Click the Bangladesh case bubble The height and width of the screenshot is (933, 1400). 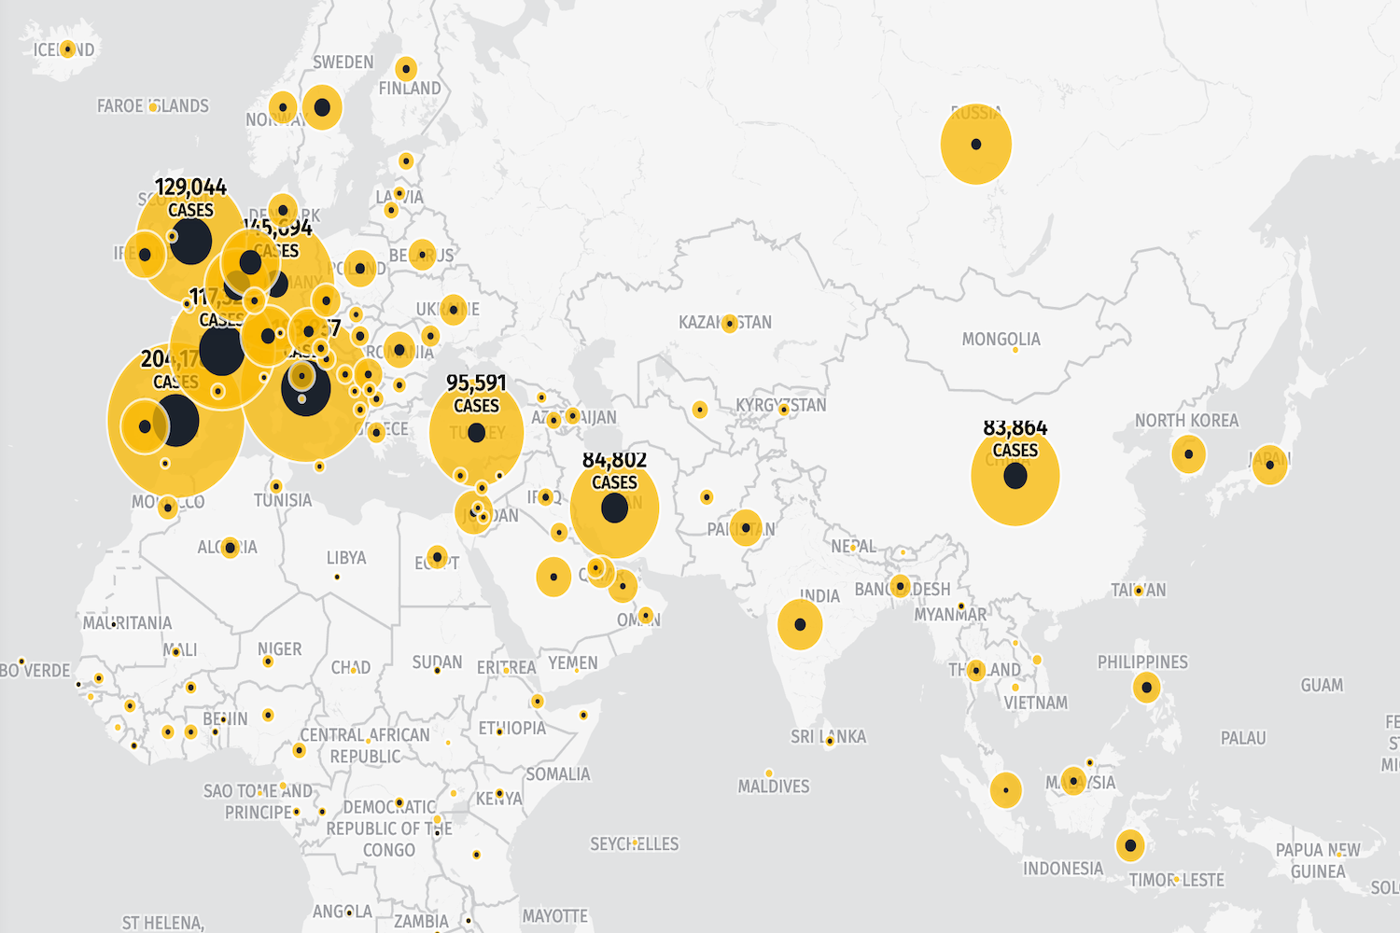900,587
